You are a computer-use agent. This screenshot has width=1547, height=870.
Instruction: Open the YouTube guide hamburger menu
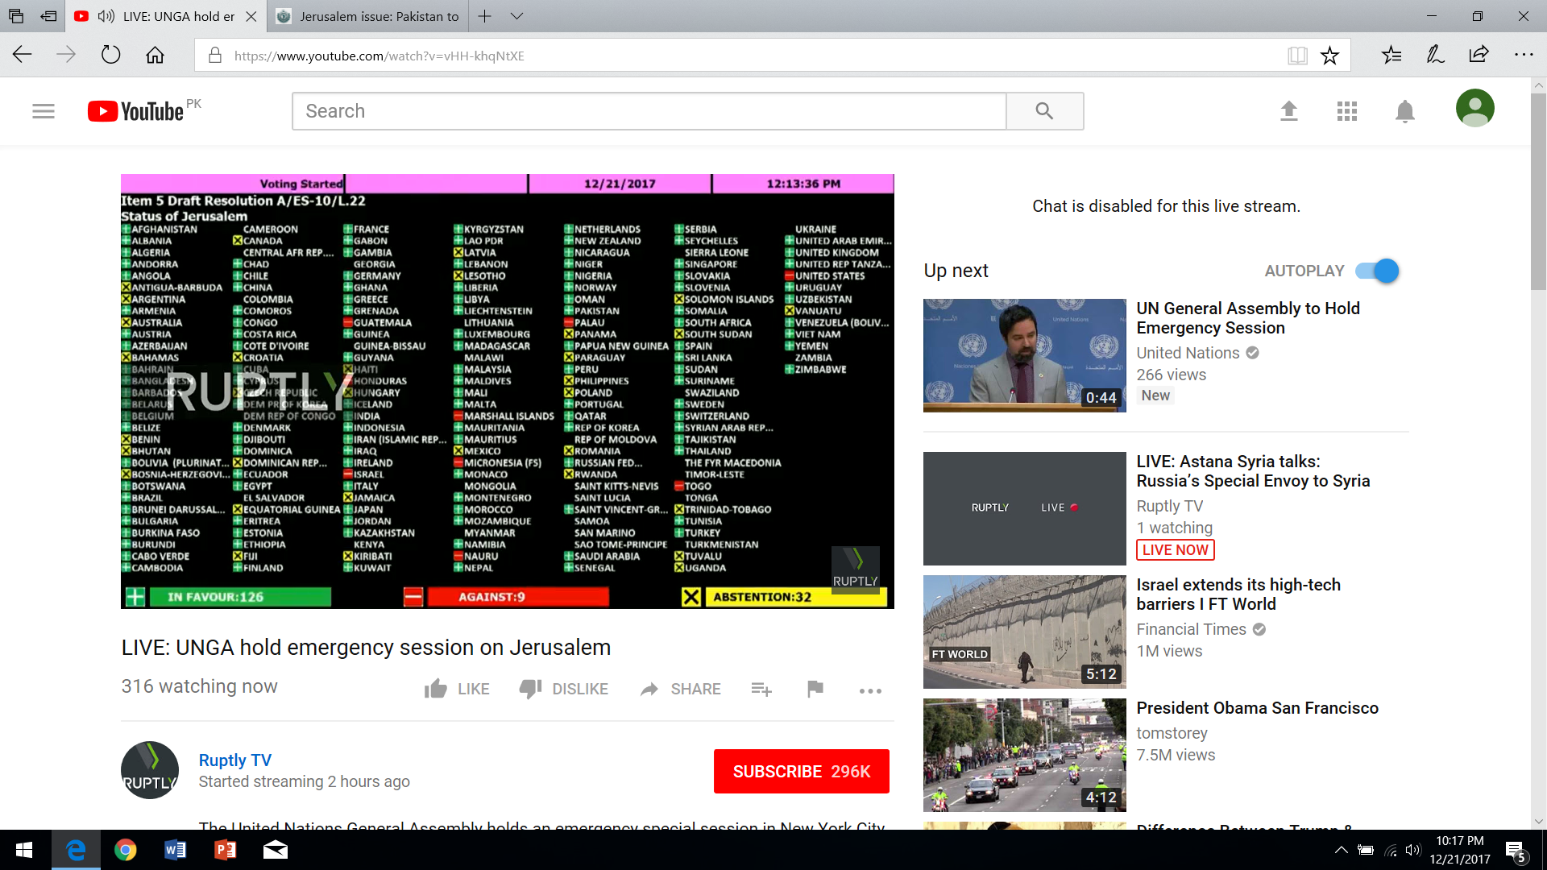tap(44, 111)
